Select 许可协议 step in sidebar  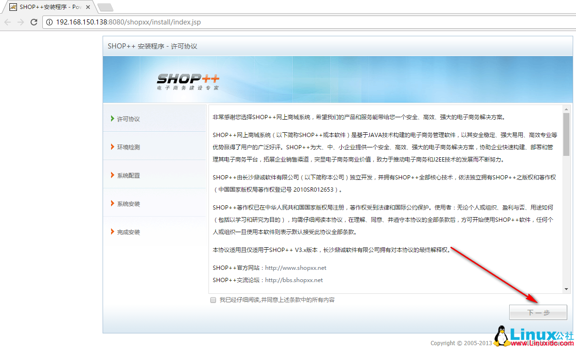[128, 119]
